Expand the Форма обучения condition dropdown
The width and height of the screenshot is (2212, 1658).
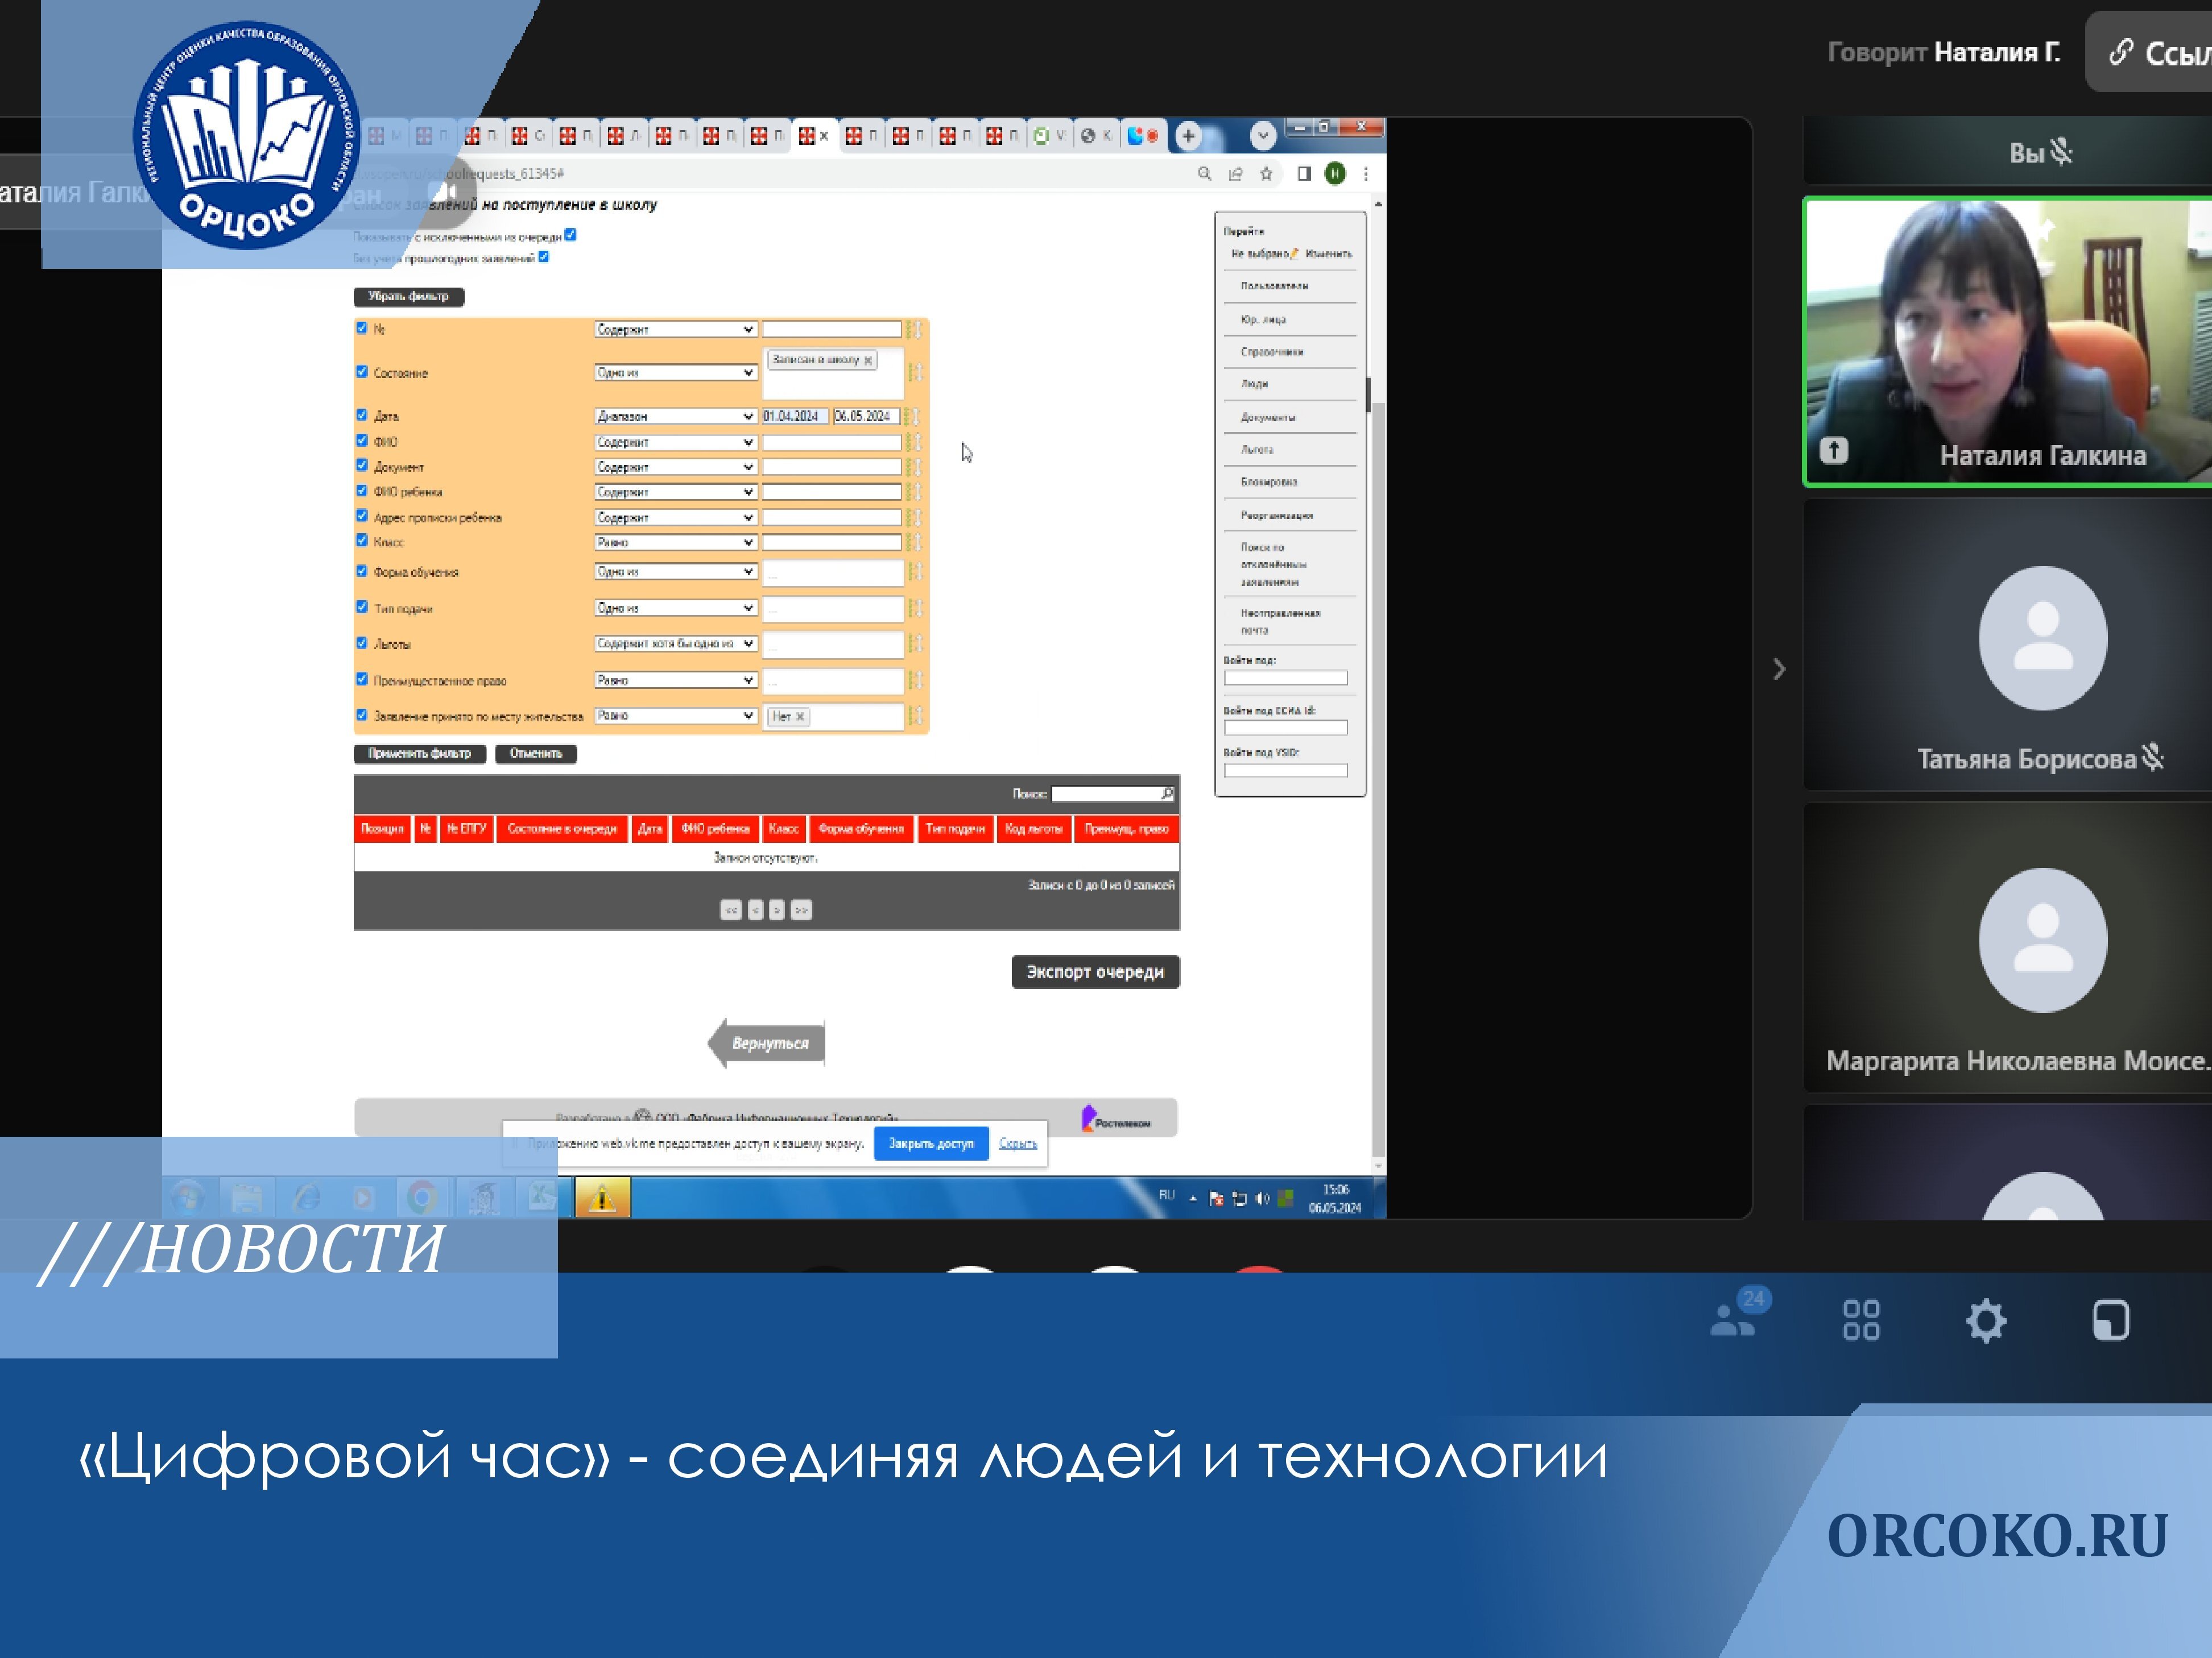coord(675,572)
